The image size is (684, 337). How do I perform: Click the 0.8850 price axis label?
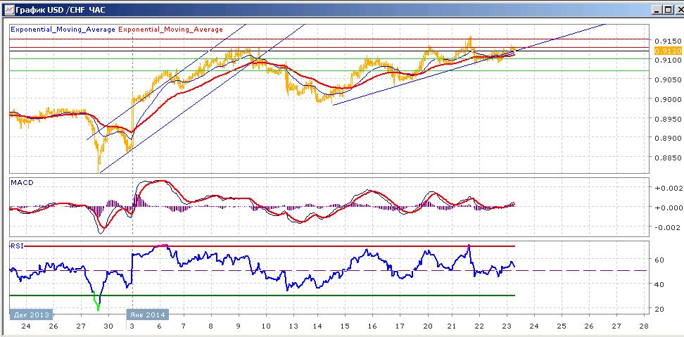[x=666, y=158]
